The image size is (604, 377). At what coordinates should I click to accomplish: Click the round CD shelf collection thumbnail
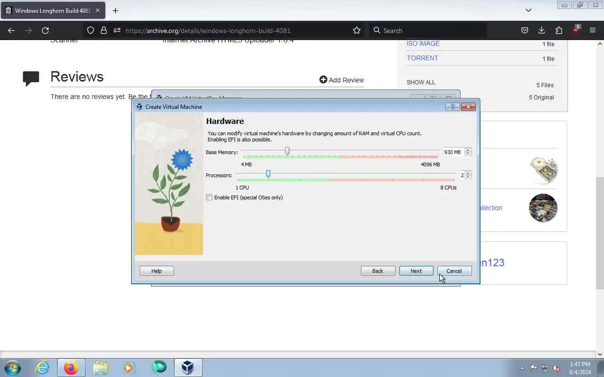(x=543, y=208)
